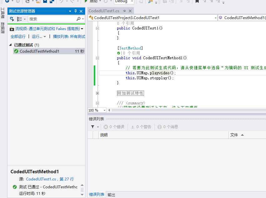Screen dimensions: 266x198
Task: Open the CodedUITest1.cs source link in details
Action: click(x=41, y=179)
